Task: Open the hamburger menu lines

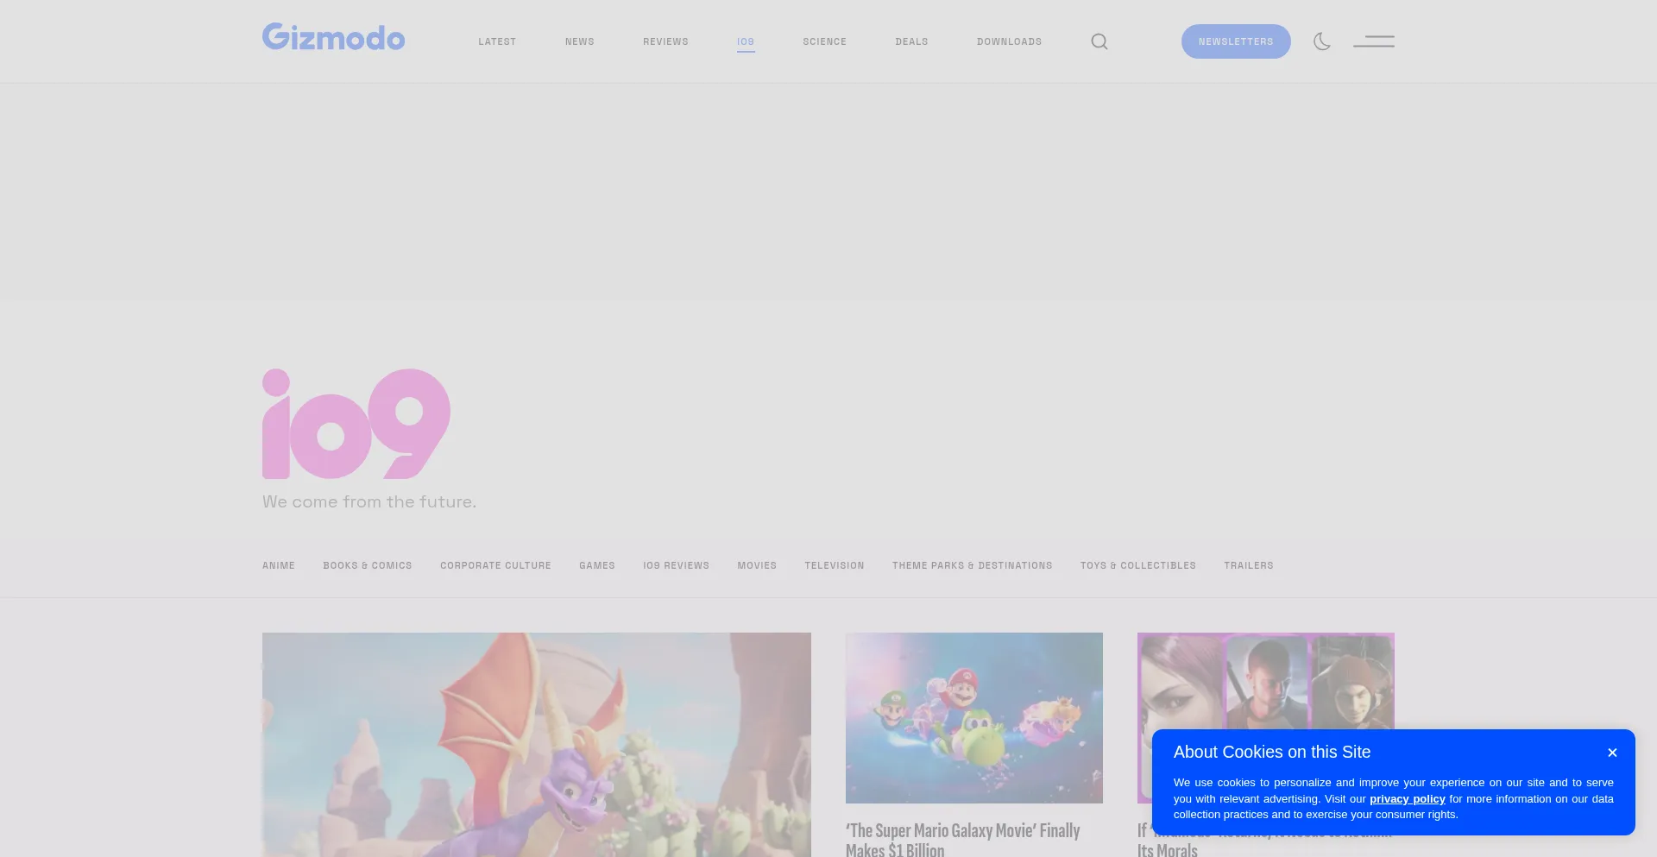Action: 1374,41
